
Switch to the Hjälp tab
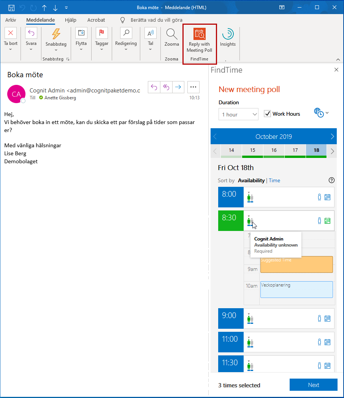pos(71,20)
